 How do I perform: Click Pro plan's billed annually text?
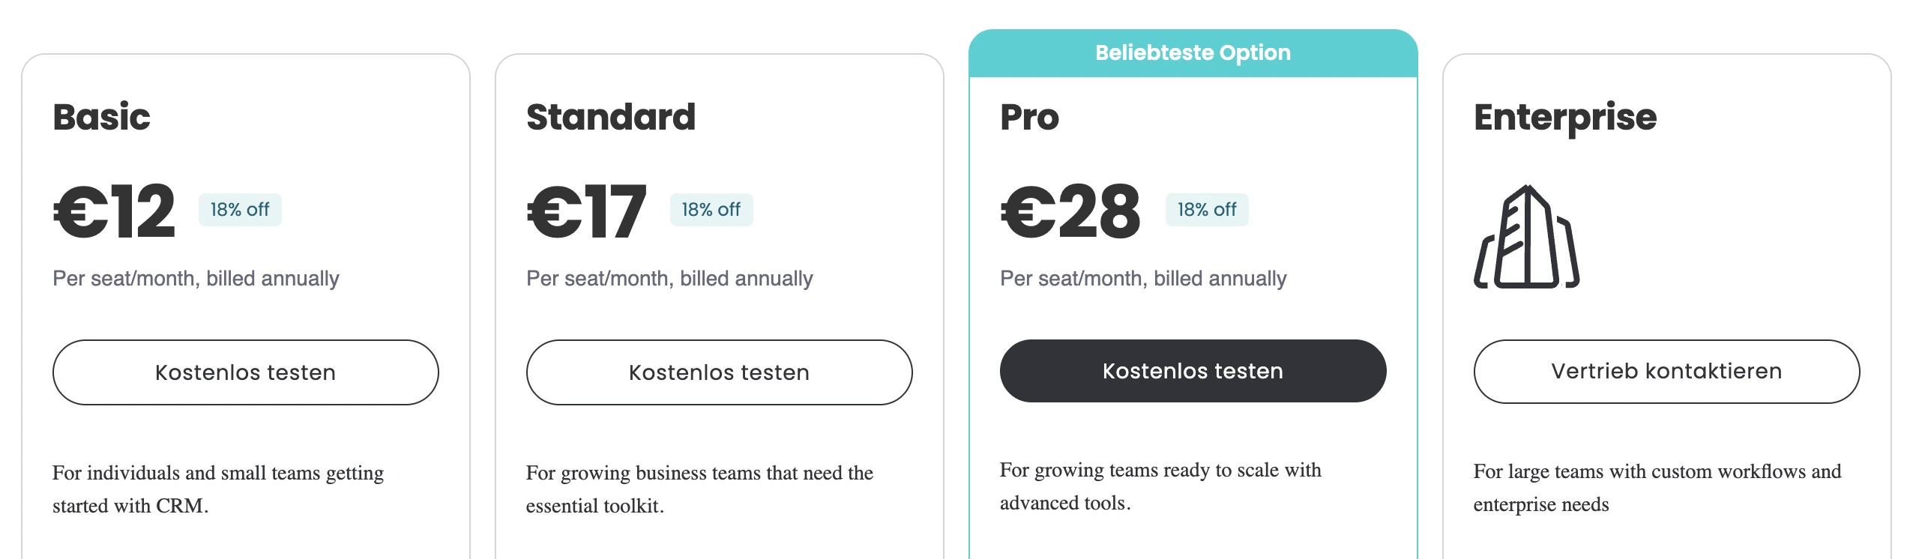point(1143,279)
